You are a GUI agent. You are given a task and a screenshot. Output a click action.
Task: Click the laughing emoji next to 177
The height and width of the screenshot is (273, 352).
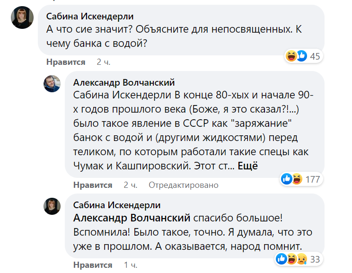click(297, 179)
